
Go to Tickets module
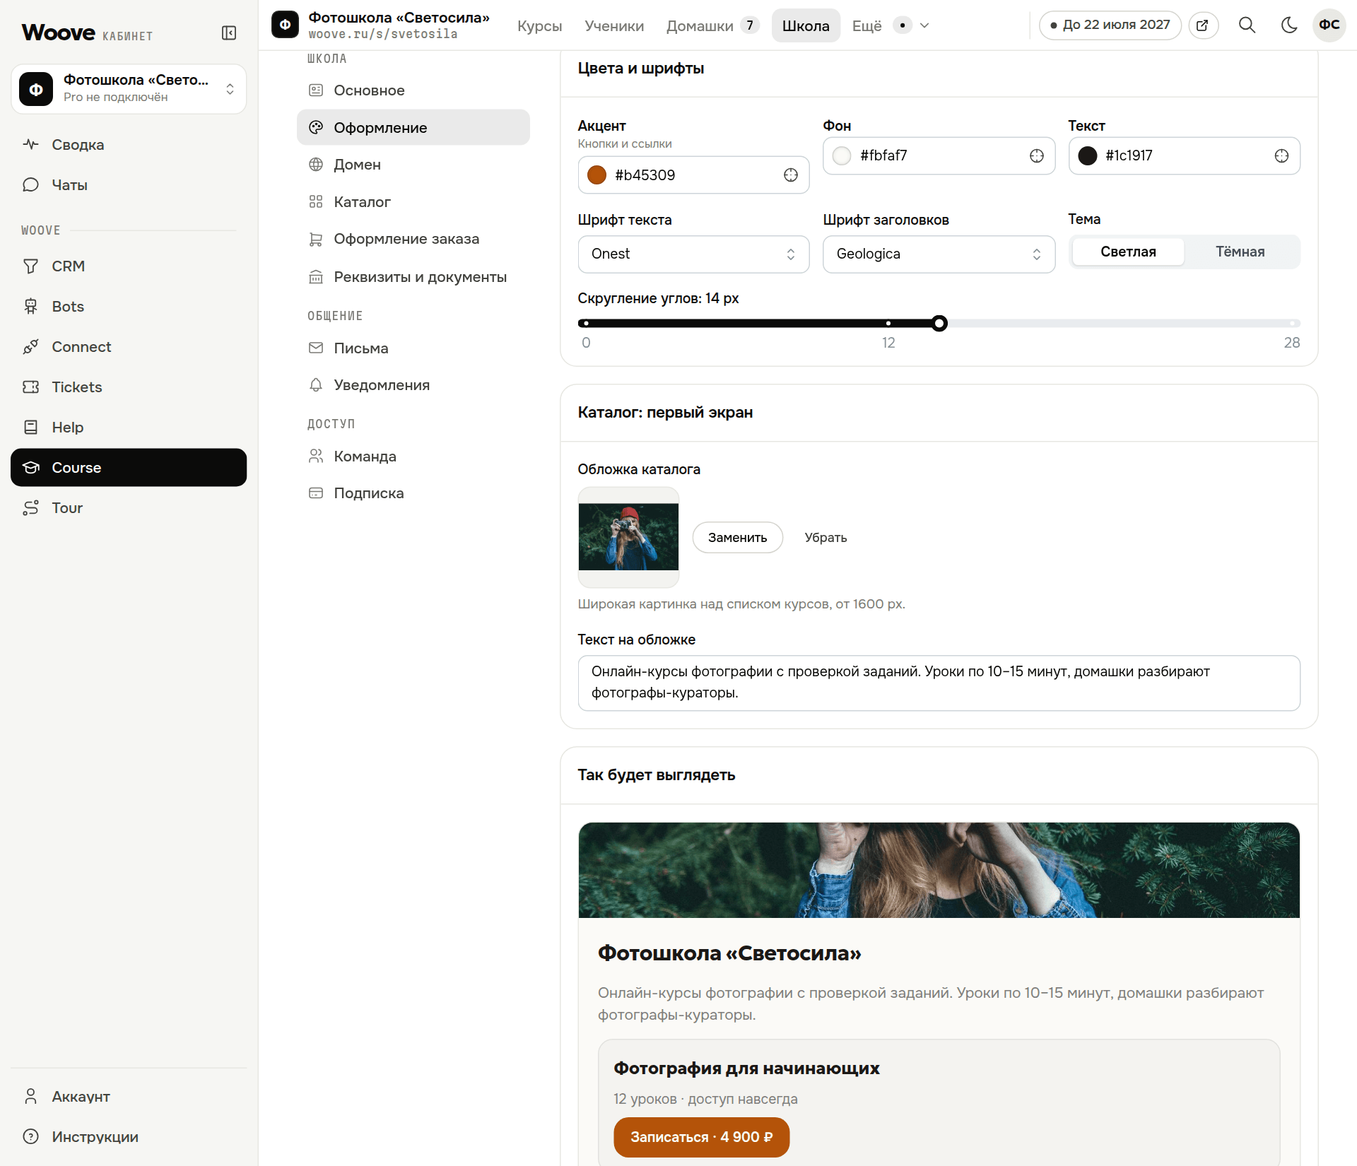(129, 387)
